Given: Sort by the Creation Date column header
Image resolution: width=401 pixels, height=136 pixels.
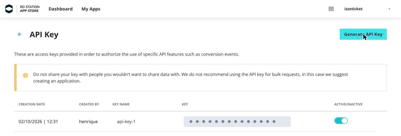Looking at the screenshot, I should pos(32,104).
